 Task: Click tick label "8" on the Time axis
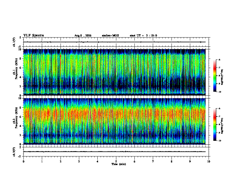tap(172, 161)
